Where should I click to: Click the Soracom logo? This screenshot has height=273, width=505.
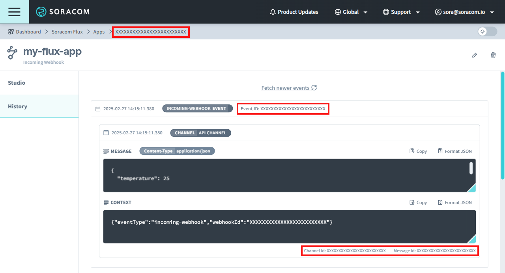(63, 12)
